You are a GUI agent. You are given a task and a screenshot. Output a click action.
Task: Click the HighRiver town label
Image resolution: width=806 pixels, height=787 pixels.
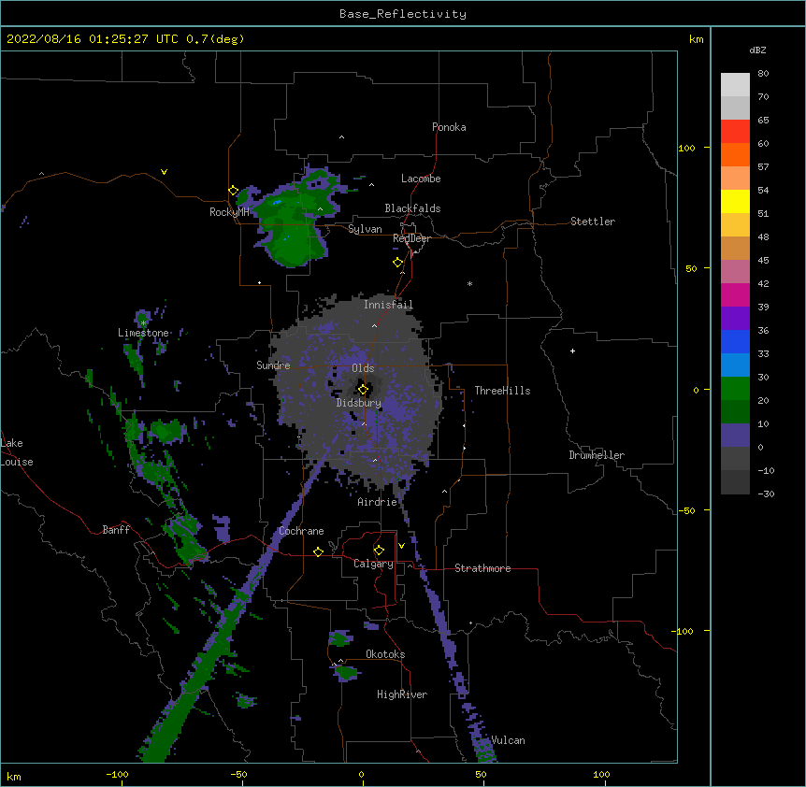click(402, 694)
